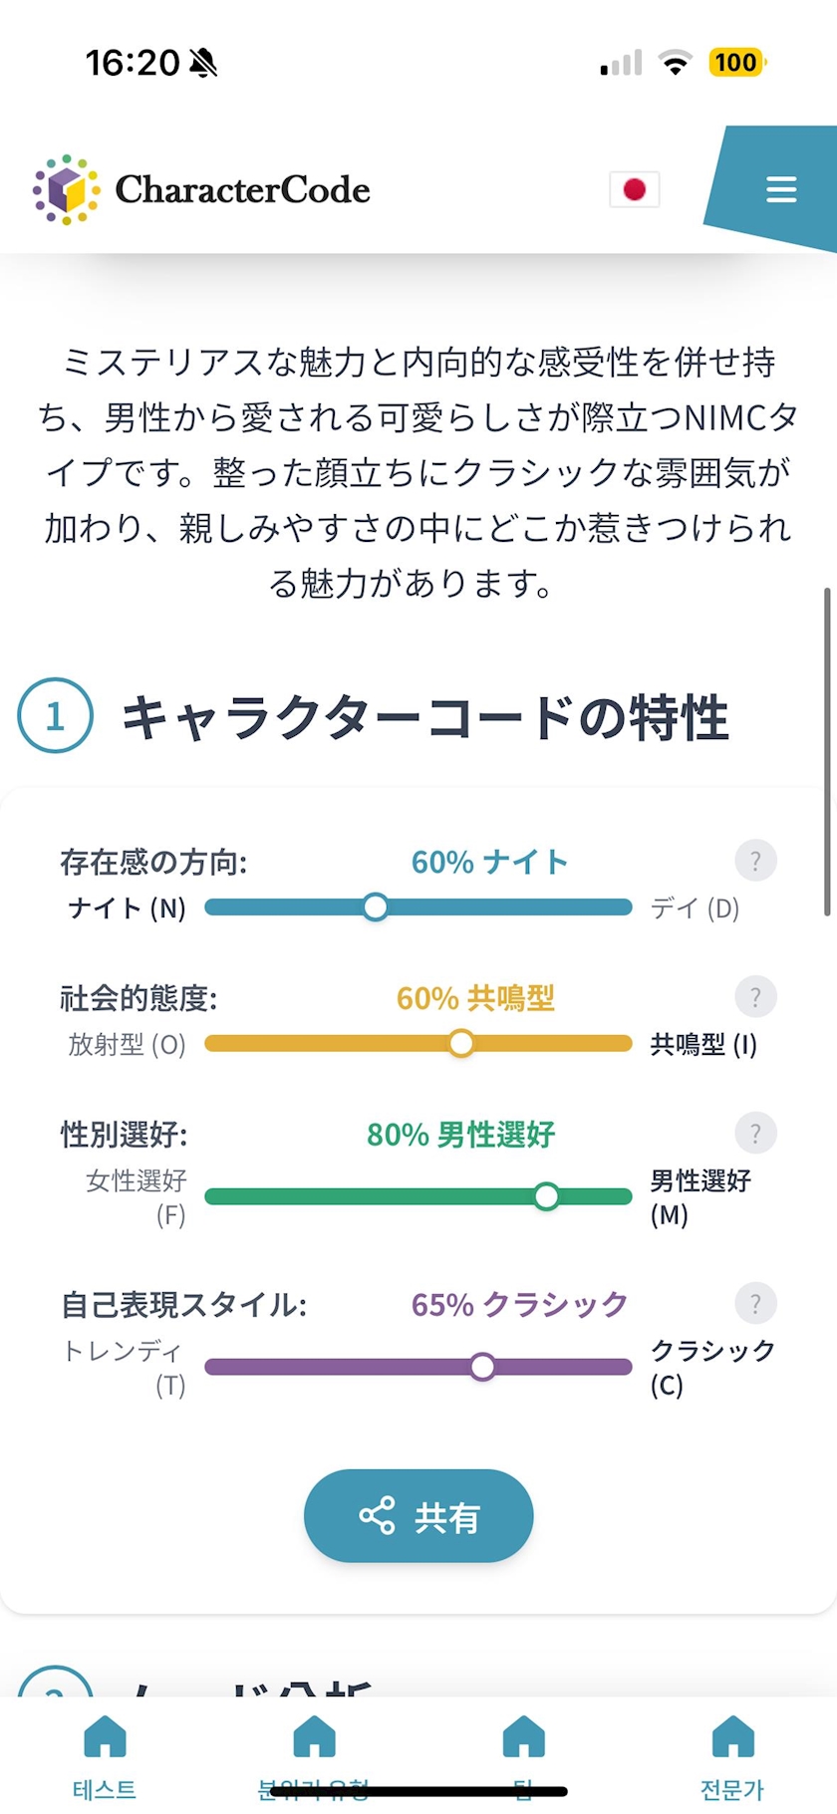Show help for 自己表現スタイル
This screenshot has height=1814, width=837.
pyautogui.click(x=755, y=1304)
